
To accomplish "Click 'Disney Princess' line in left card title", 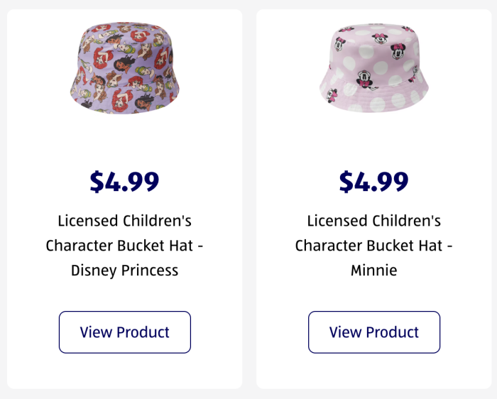I will coord(124,270).
